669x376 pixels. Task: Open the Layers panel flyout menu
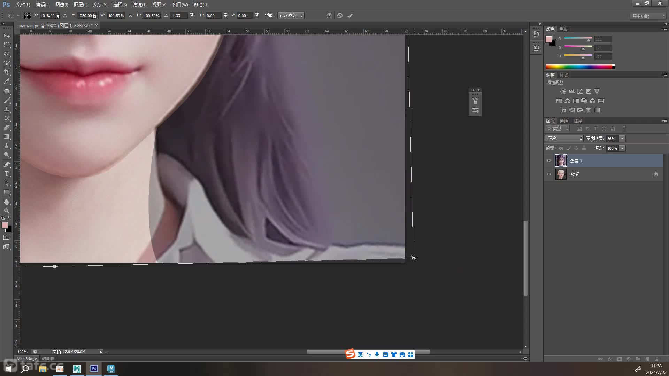point(664,121)
